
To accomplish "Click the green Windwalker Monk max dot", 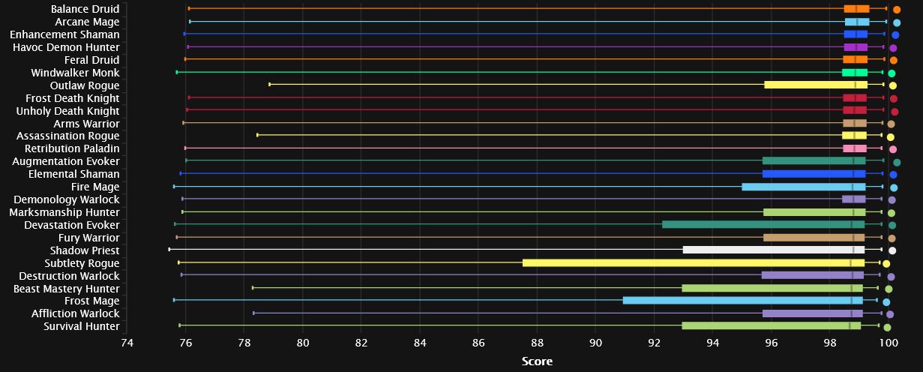I will pyautogui.click(x=892, y=73).
